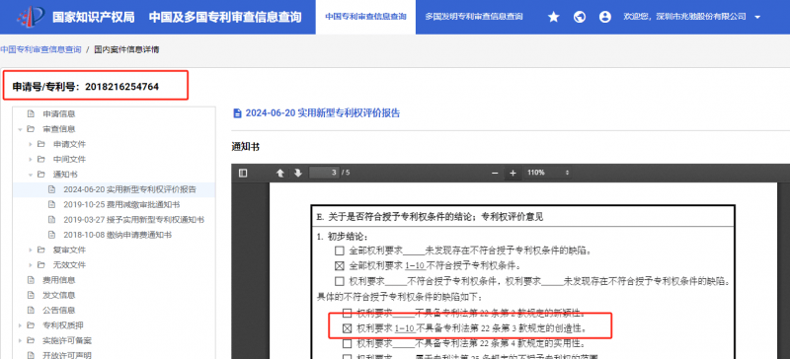This screenshot has width=790, height=359.
Task: Check 全部权利要求未发现存在缺陷 checkbox
Action: (x=339, y=251)
